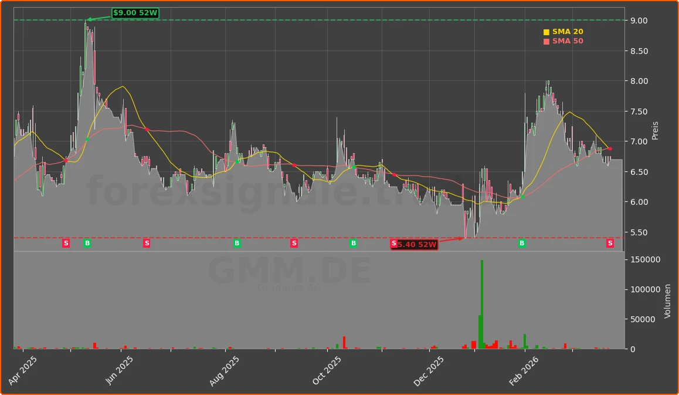The image size is (679, 395).
Task: Click the 5.50 price axis label
Action: (x=639, y=233)
